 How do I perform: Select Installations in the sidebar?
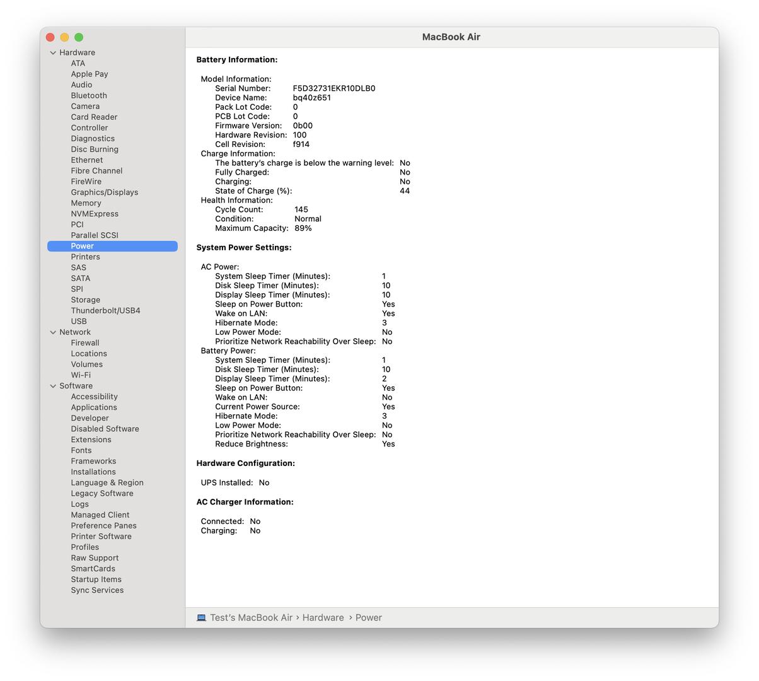[x=93, y=472]
